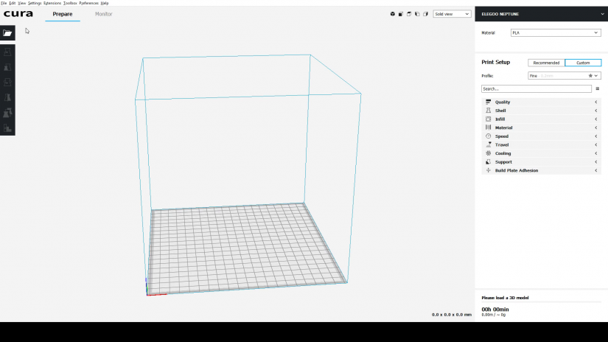Click the top view camera icon
This screenshot has height=342, width=608.
click(x=409, y=14)
